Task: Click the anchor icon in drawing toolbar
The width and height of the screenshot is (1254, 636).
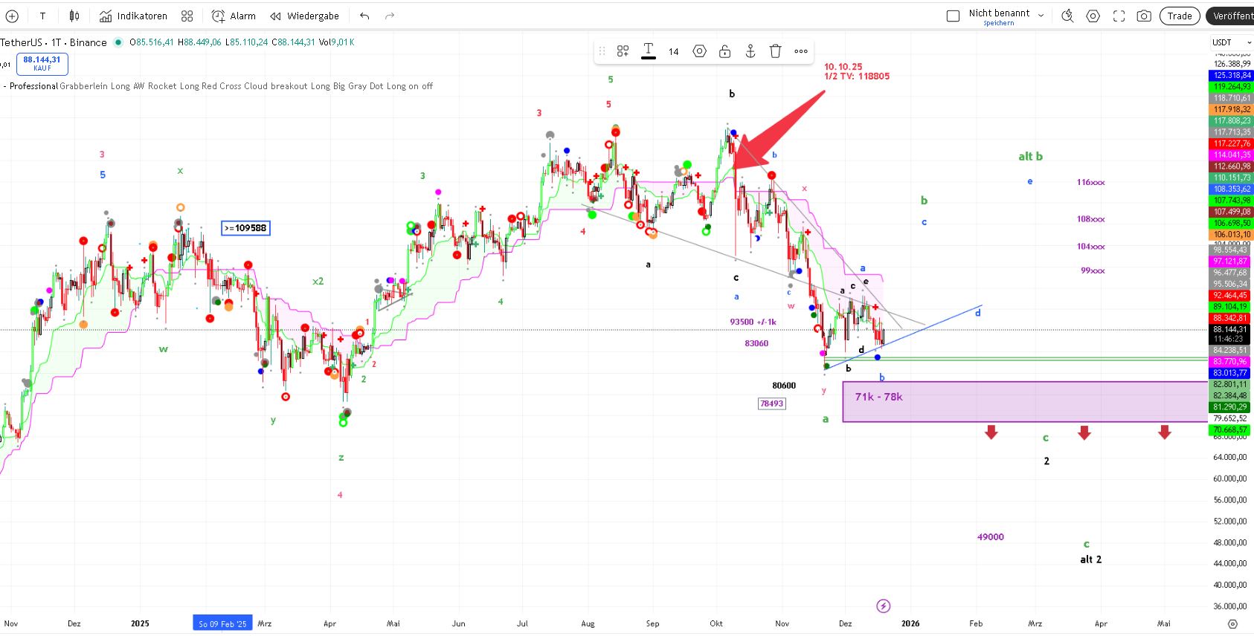Action: [x=750, y=51]
